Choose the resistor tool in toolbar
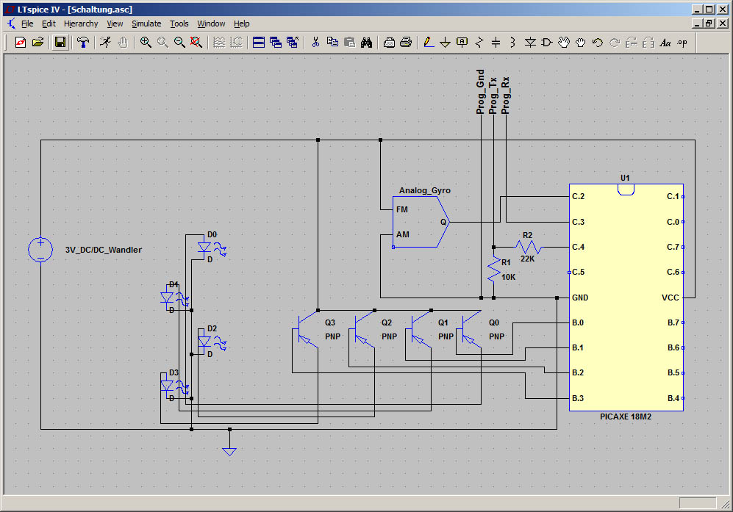Screen dimensions: 733x512 tap(479, 43)
